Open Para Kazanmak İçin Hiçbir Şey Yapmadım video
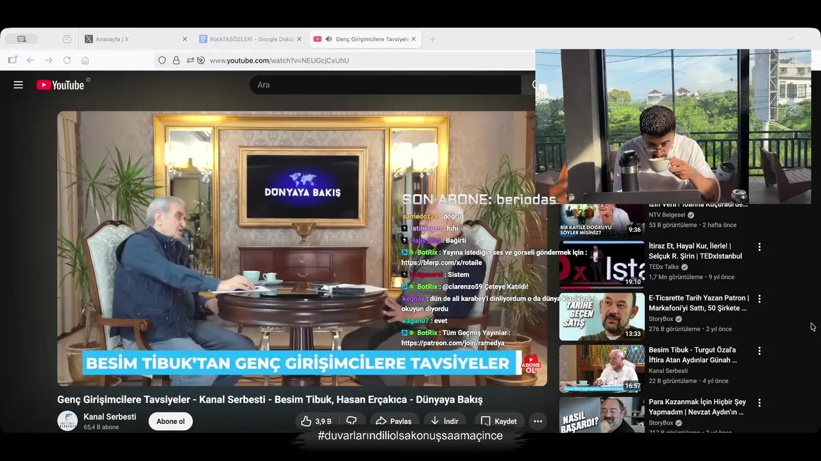Viewport: 821px width, 461px height. (x=697, y=407)
